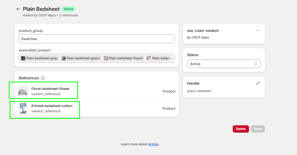The height and width of the screenshot is (155, 297).
Task: Click the info icon next to References
Action: (43, 78)
